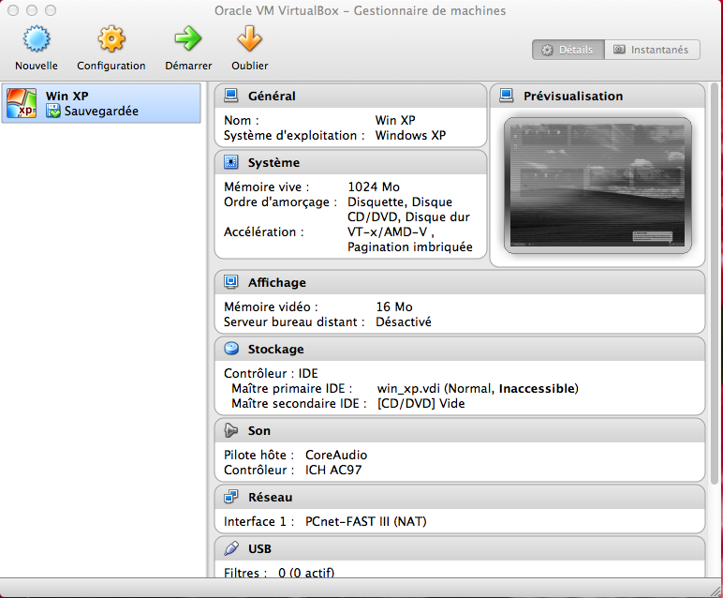Click the 'Mémoire vive :' label
The height and width of the screenshot is (598, 723).
pos(267,187)
